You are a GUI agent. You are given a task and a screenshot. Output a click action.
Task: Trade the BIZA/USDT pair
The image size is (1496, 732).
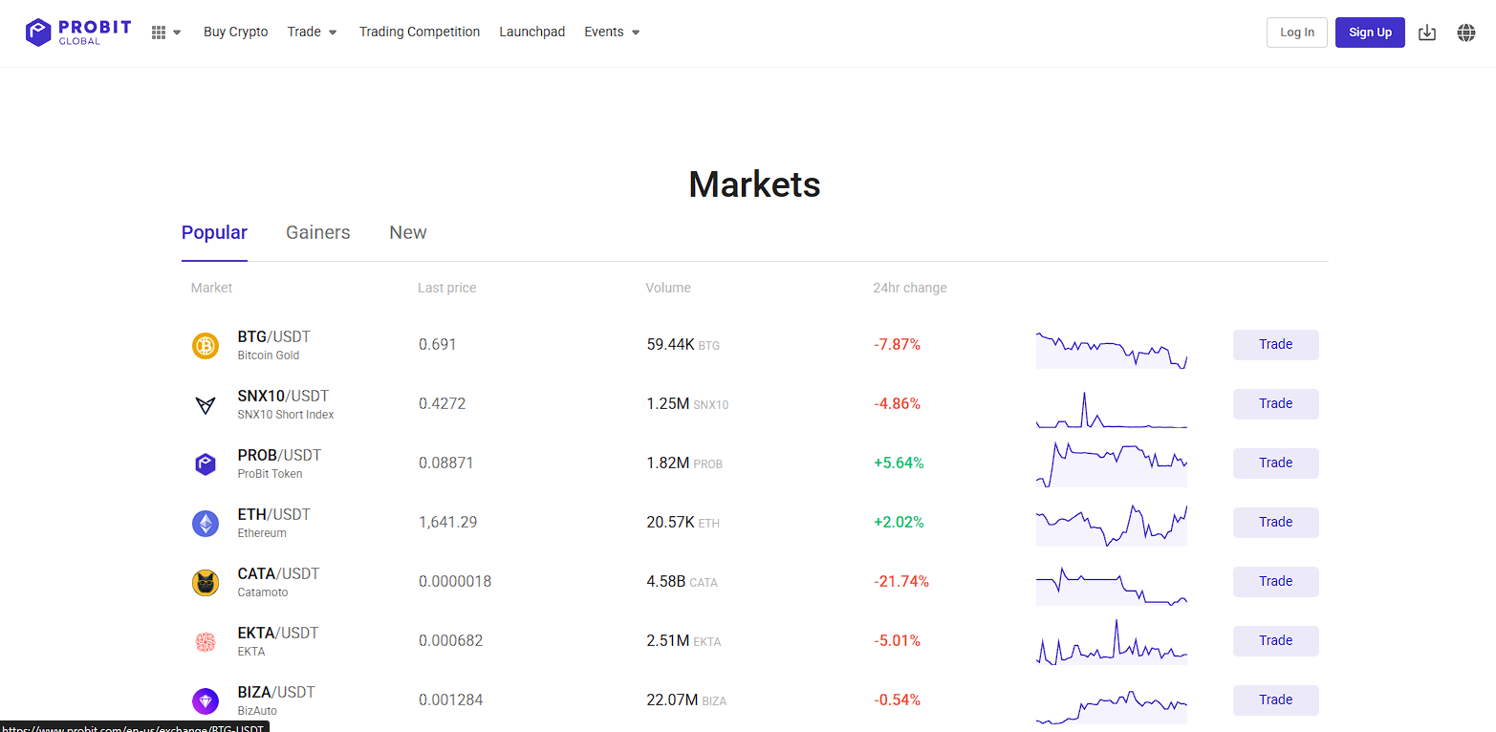1276,700
